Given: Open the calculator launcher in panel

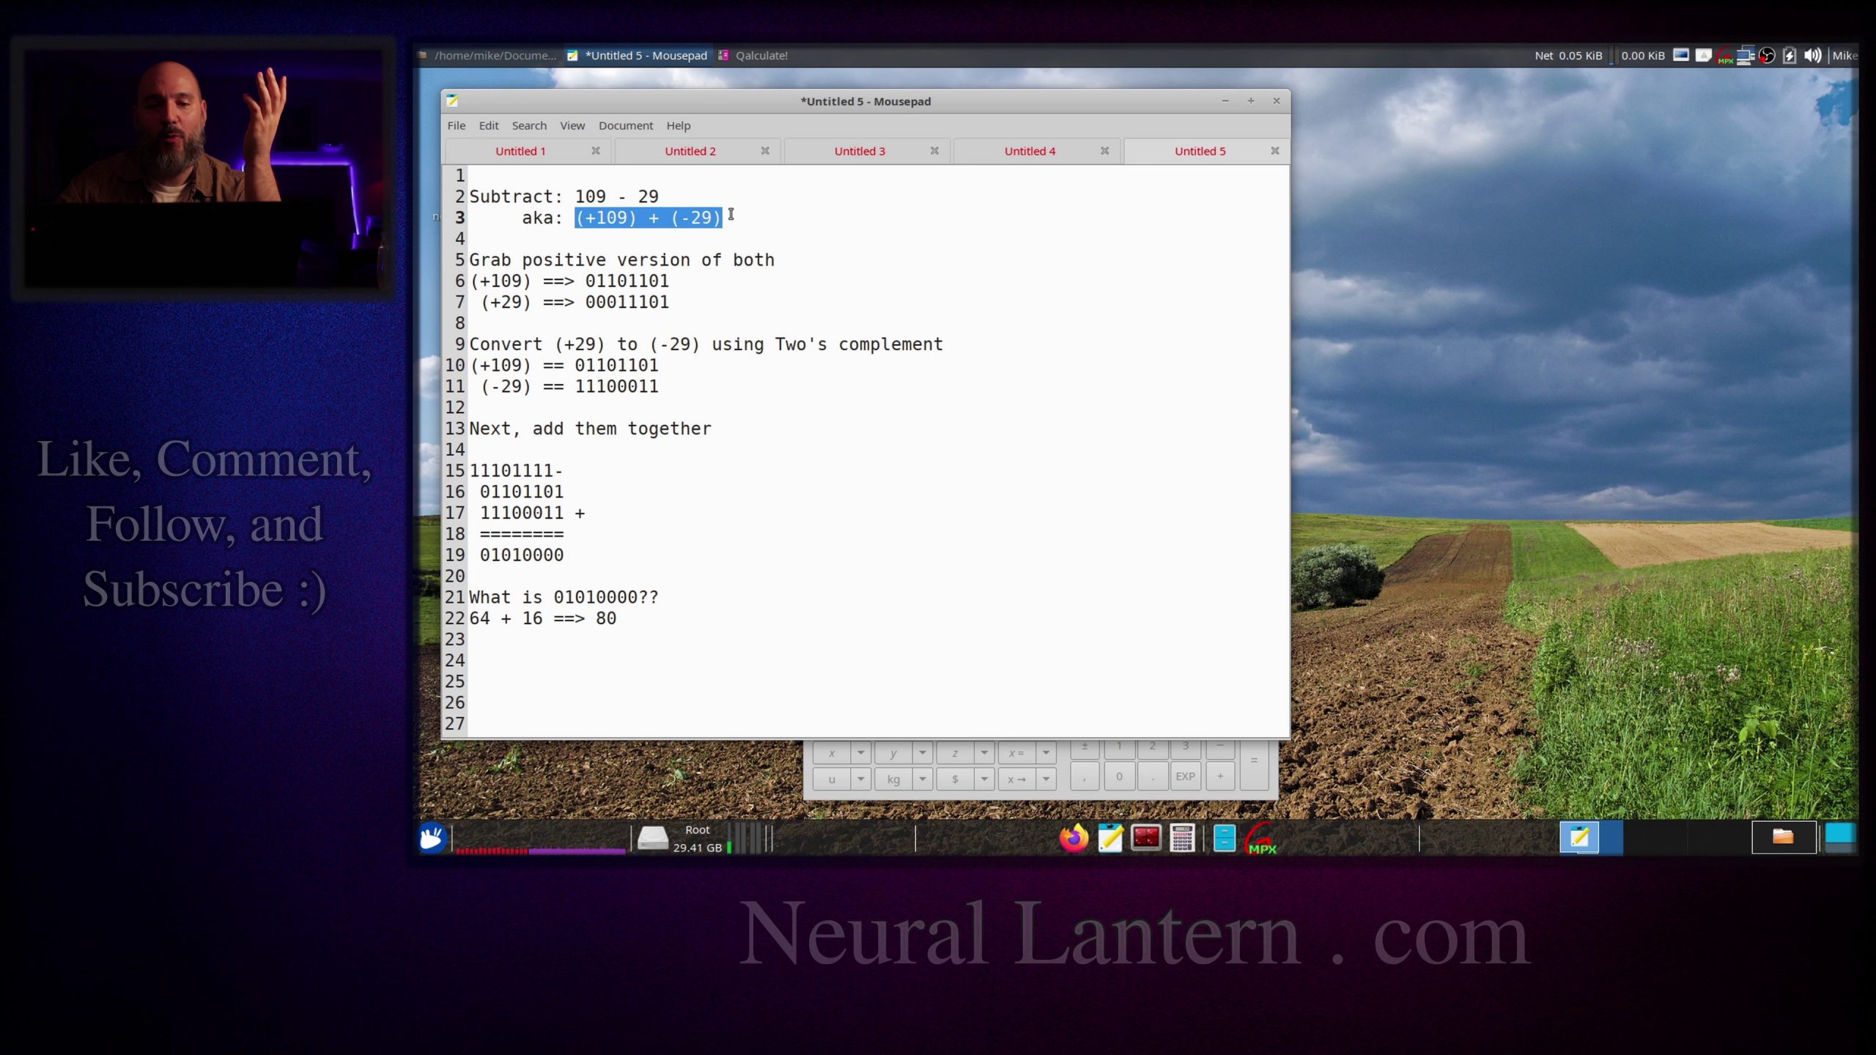Looking at the screenshot, I should click(1182, 837).
